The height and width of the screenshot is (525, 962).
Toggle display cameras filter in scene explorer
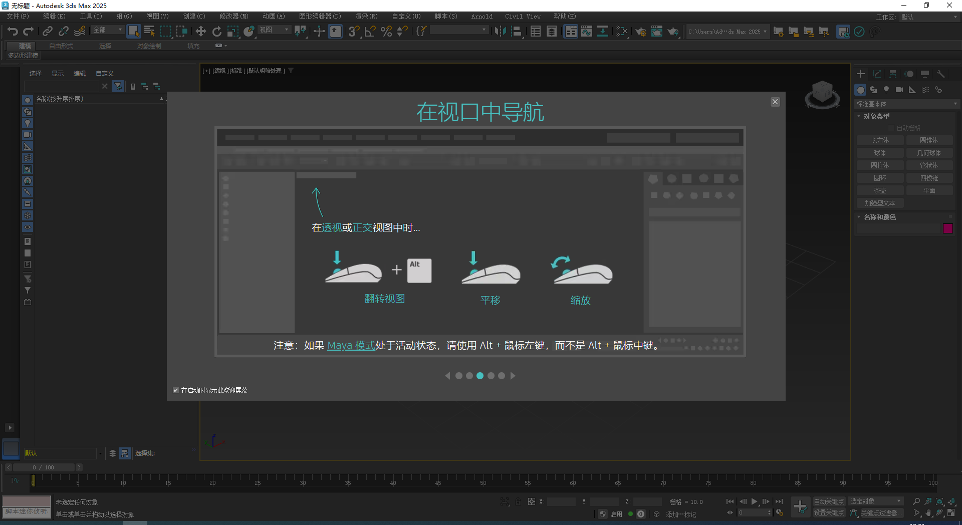(x=28, y=135)
